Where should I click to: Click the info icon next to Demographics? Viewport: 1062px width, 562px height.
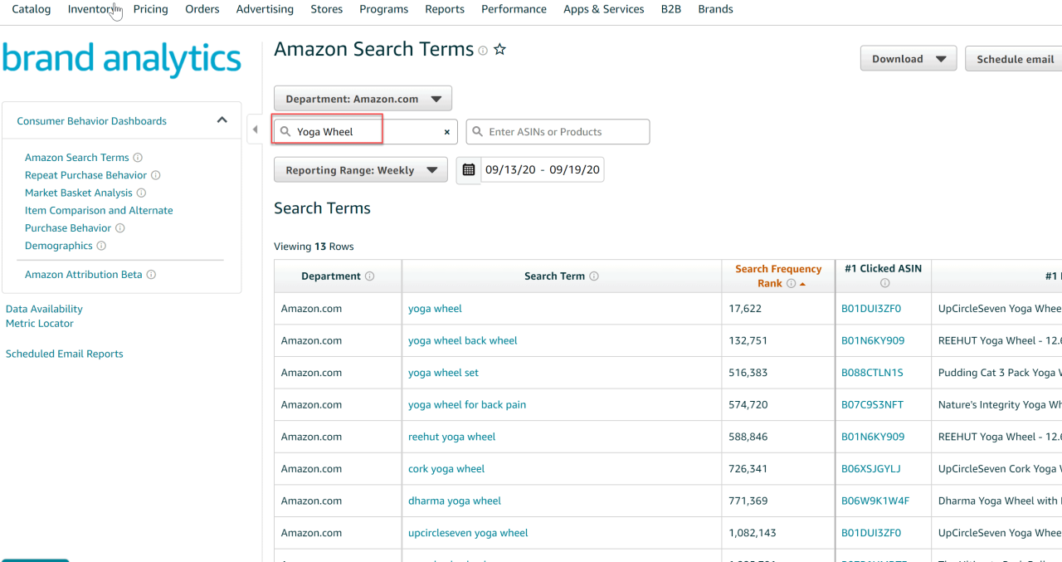[101, 245]
